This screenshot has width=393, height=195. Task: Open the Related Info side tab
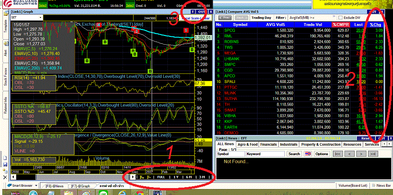point(6,106)
